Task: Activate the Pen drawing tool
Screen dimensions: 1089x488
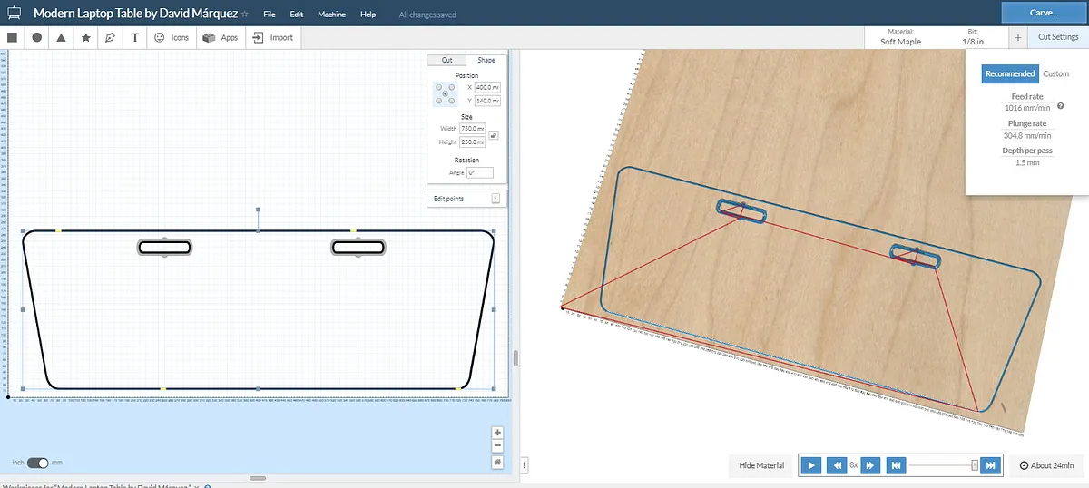Action: pos(110,38)
